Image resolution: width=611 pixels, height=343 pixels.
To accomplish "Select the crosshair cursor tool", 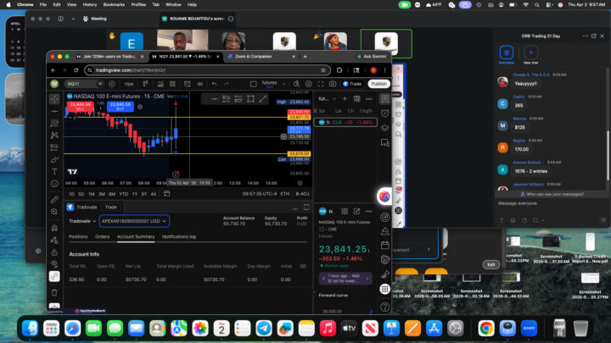I will [54, 99].
